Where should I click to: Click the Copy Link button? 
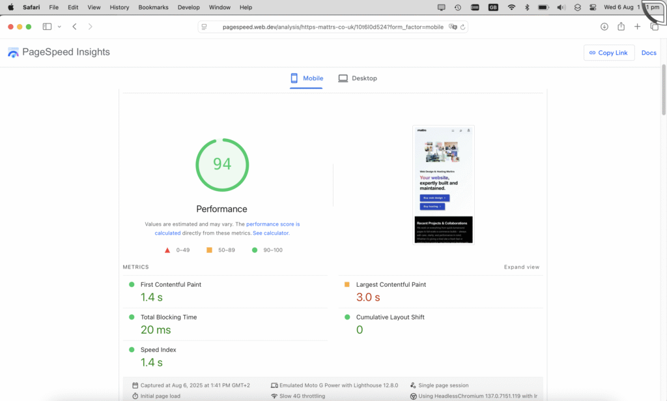(609, 53)
